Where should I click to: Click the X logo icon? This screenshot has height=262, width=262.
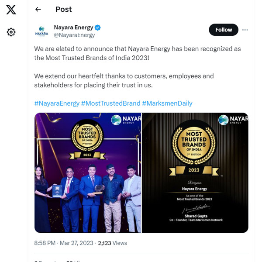click(11, 10)
